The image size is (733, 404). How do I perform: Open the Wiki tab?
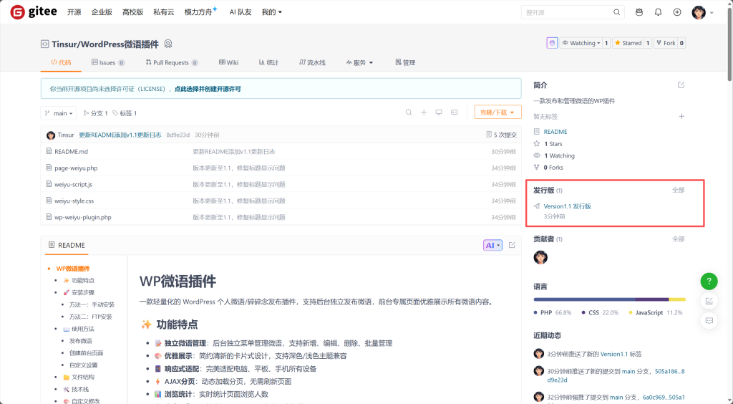pos(228,62)
